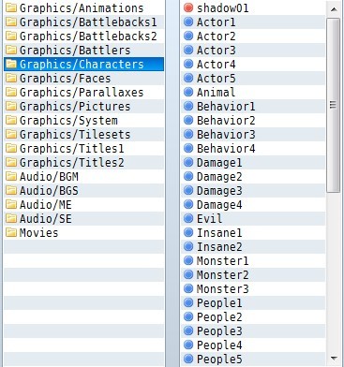Choose the Behavior1 resource

click(x=253, y=106)
